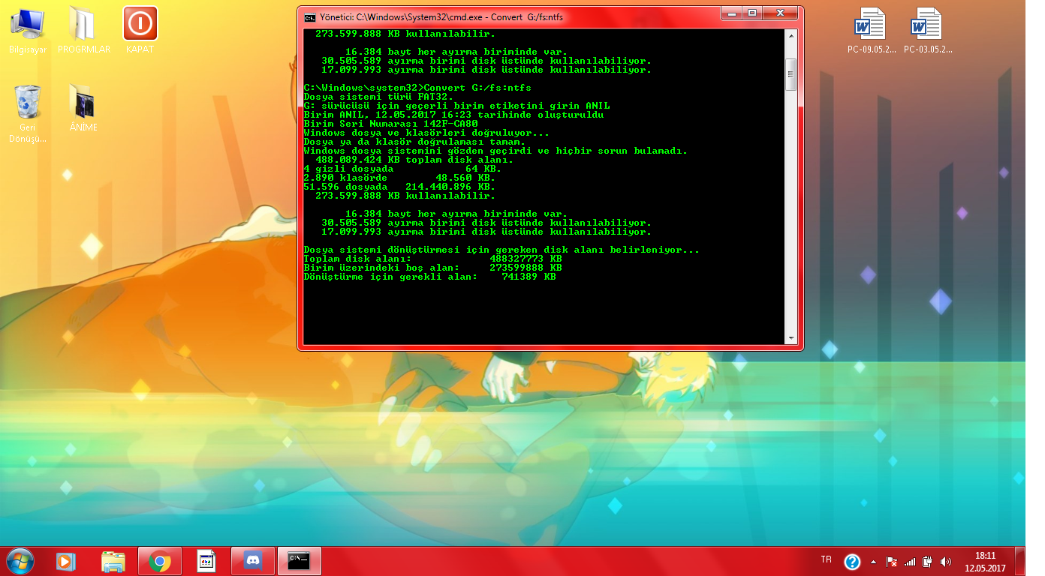Image resolution: width=1045 pixels, height=576 pixels.
Task: Open the TR input language selector
Action: pos(826,559)
